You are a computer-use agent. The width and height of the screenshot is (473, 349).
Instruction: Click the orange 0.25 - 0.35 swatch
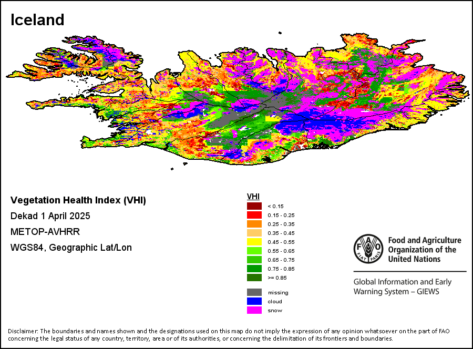tap(254, 224)
